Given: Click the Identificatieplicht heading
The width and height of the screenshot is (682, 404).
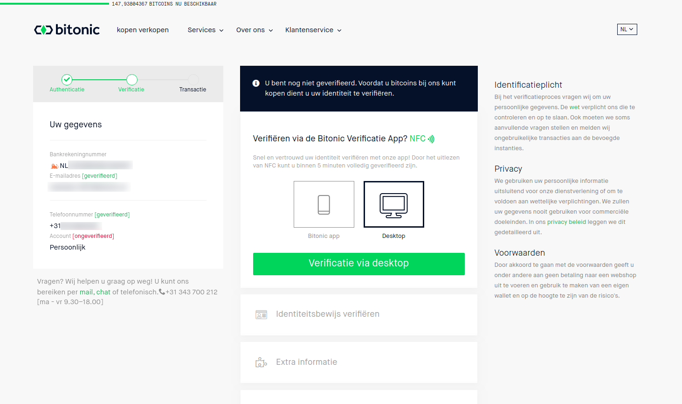Looking at the screenshot, I should tap(528, 85).
